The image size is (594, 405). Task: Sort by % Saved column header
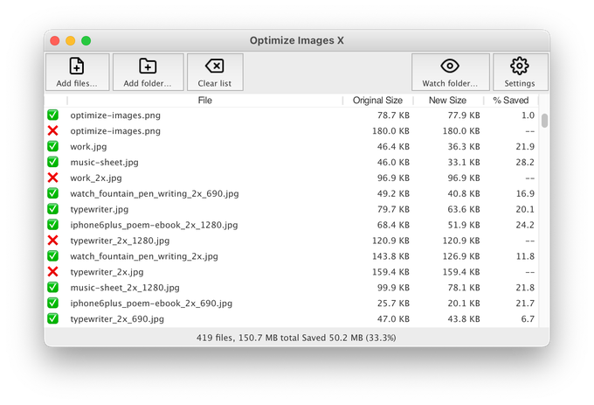click(510, 101)
